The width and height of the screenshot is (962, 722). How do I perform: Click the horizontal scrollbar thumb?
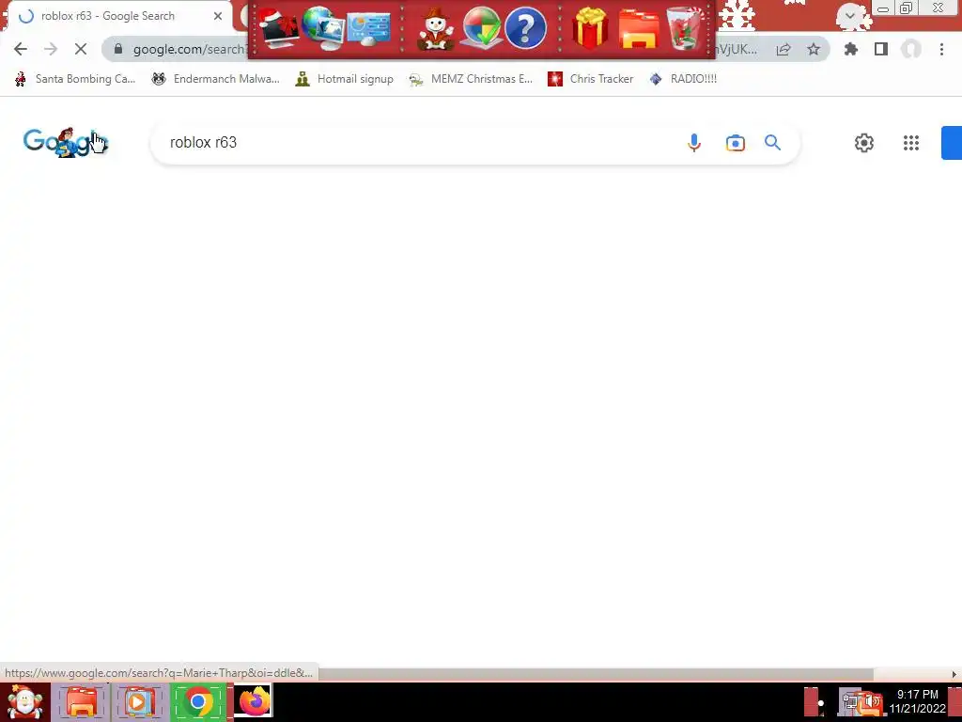click(595, 674)
